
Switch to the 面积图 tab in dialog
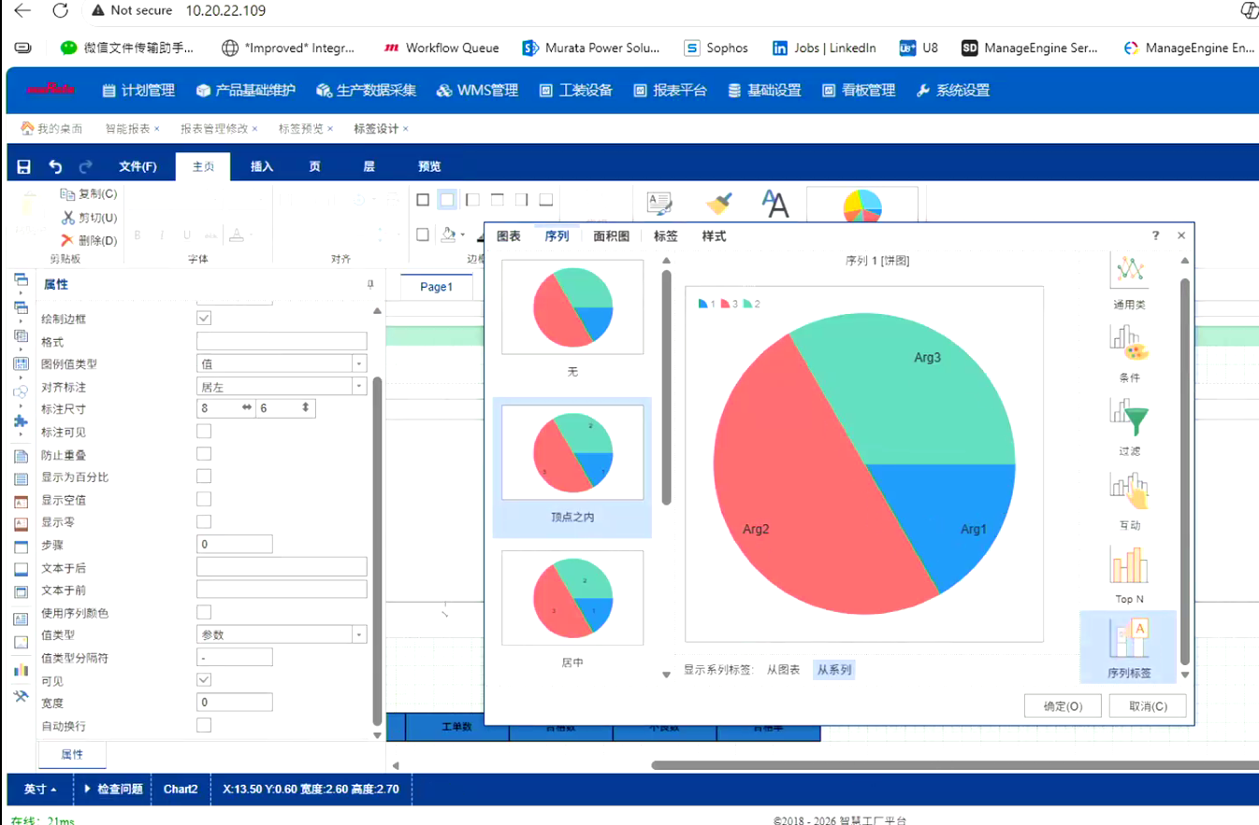(611, 236)
